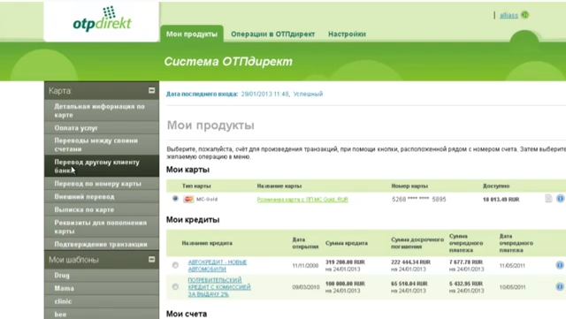Click the green icon next to alliass
Image resolution: width=566 pixels, height=319 pixels.
(x=524, y=15)
